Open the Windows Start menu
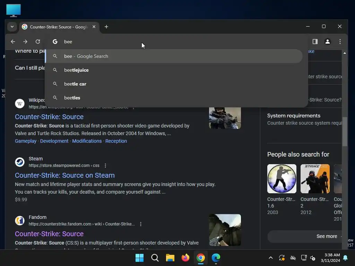The width and height of the screenshot is (355, 266). [x=139, y=258]
